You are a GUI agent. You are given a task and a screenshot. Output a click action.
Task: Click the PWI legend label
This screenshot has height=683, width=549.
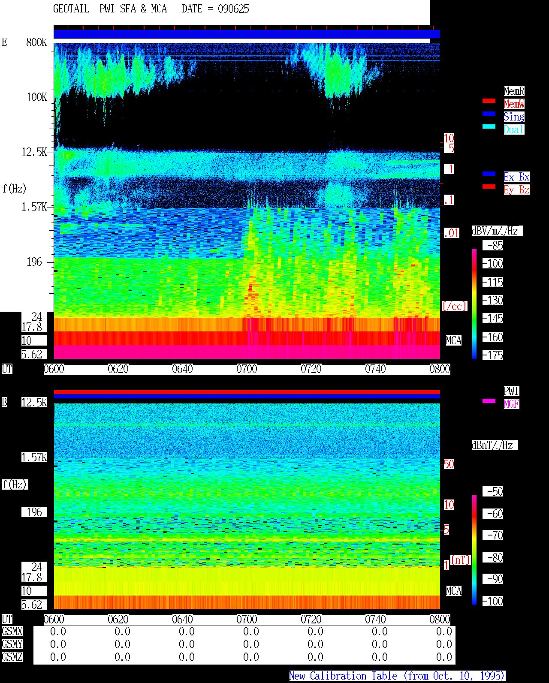click(x=511, y=391)
